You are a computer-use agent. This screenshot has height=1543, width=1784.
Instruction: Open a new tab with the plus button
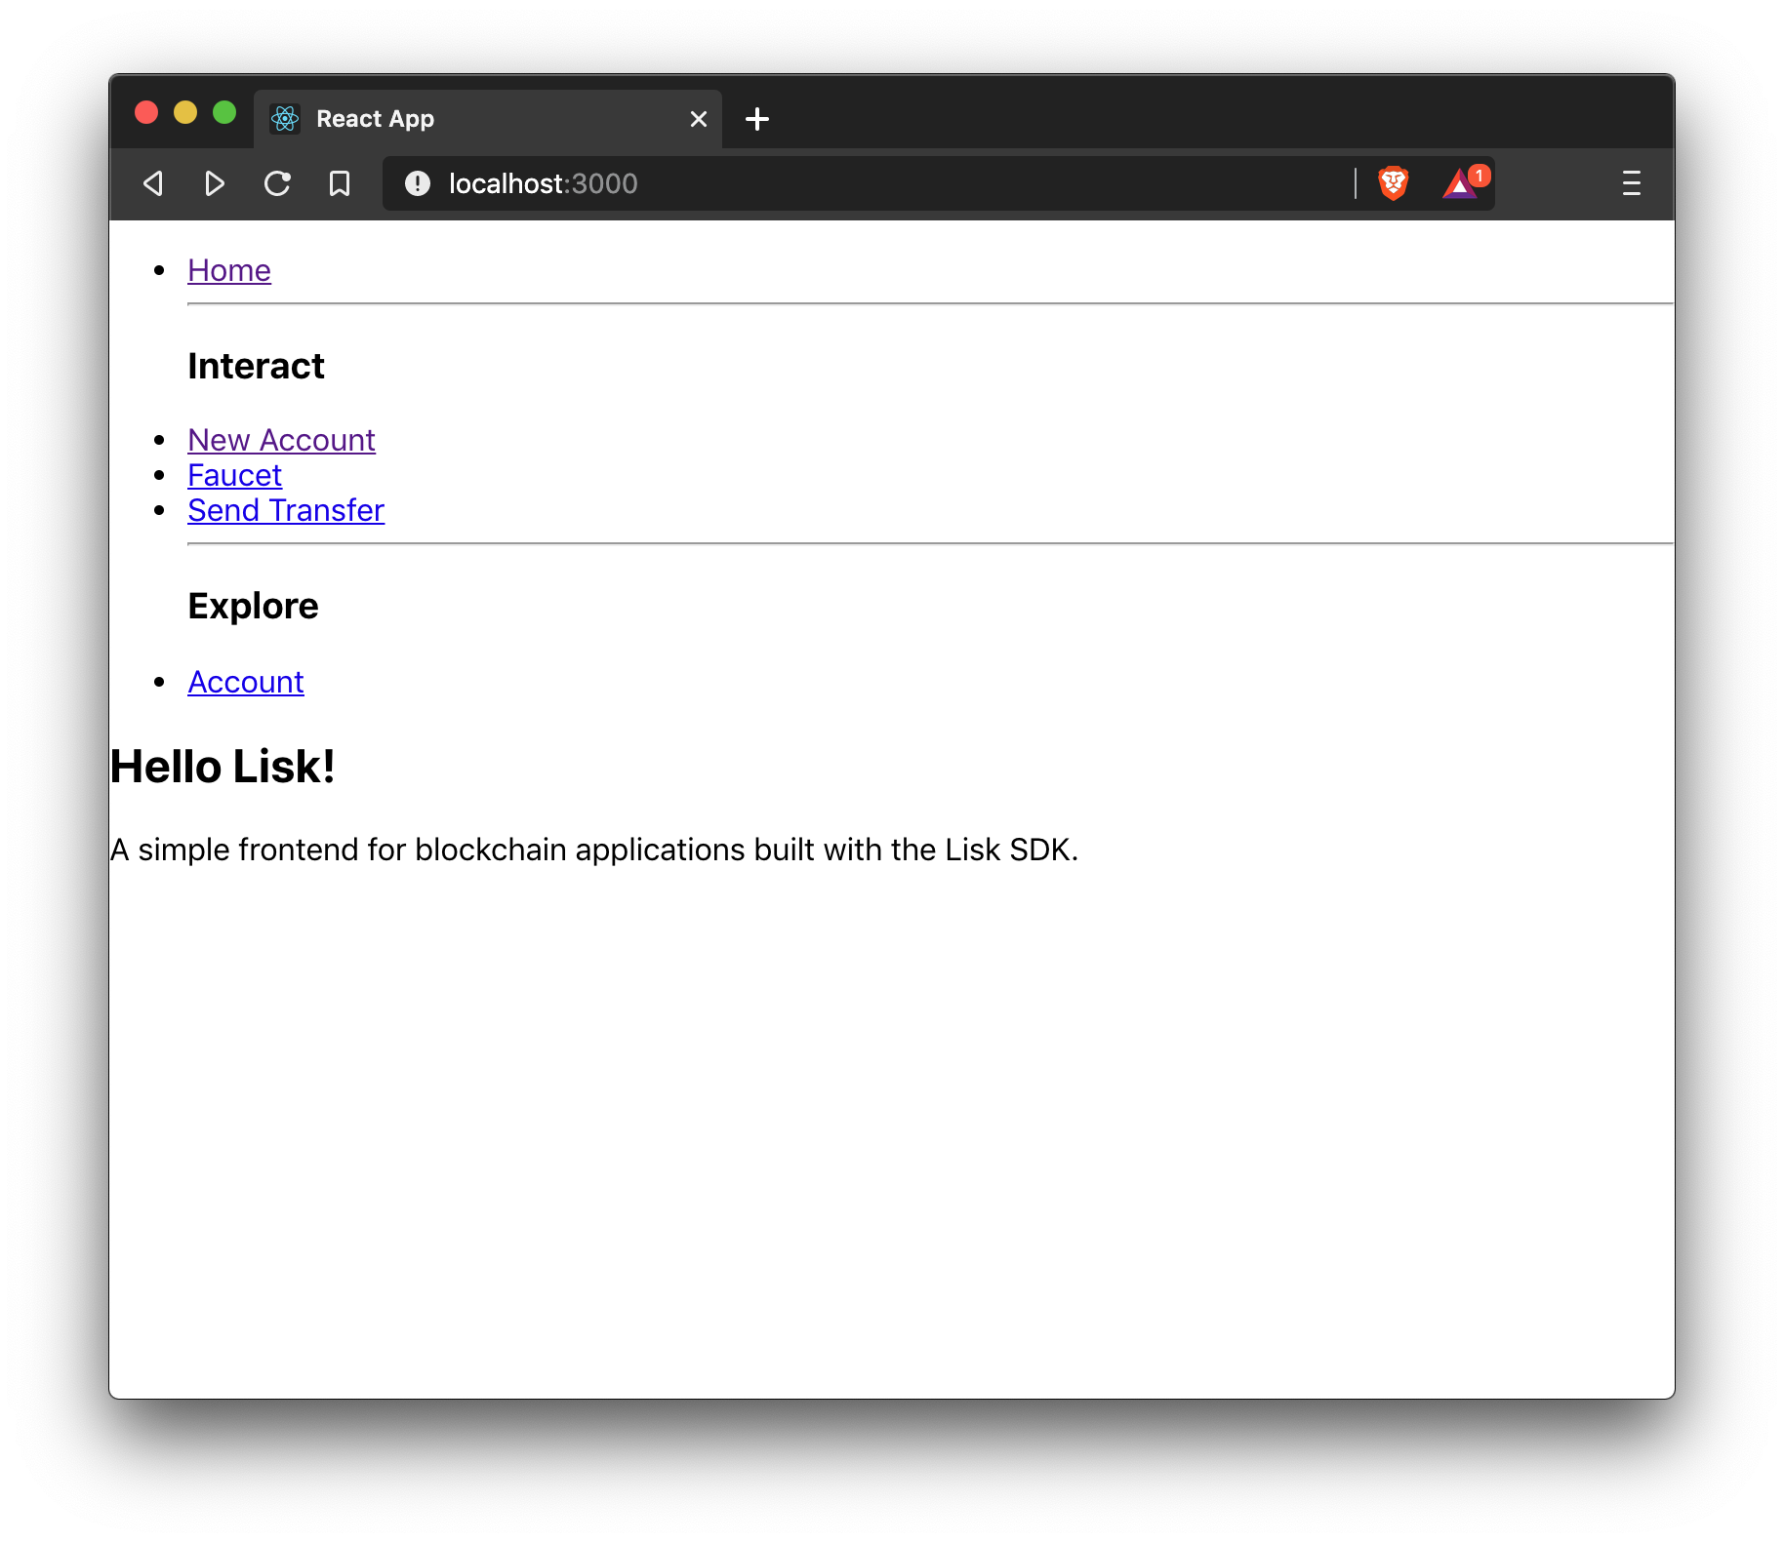[x=757, y=119]
